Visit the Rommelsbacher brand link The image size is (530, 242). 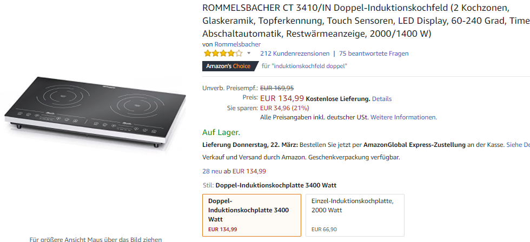[237, 44]
